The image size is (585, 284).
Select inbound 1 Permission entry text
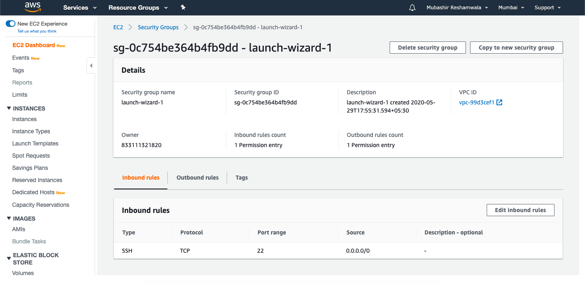tap(258, 145)
